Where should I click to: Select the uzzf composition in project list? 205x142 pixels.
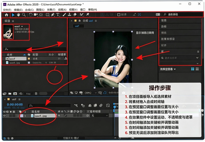(16, 59)
